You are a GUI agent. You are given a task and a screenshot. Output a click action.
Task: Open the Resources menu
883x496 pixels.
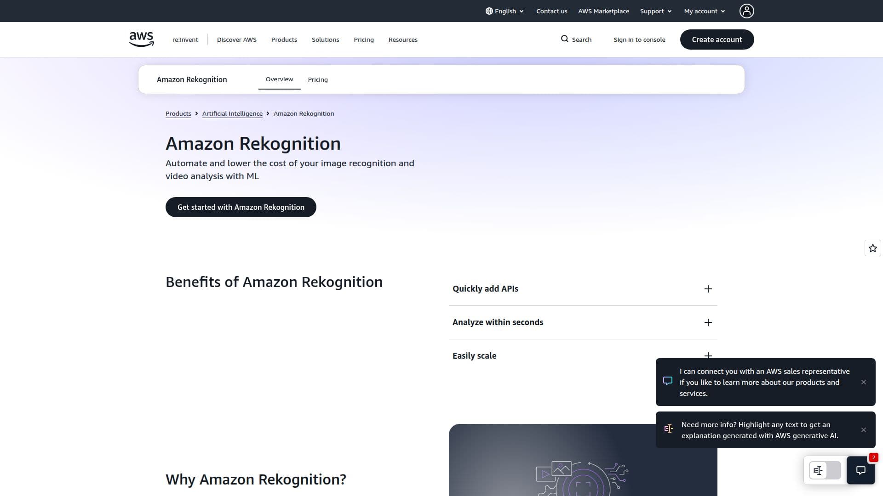pyautogui.click(x=403, y=39)
